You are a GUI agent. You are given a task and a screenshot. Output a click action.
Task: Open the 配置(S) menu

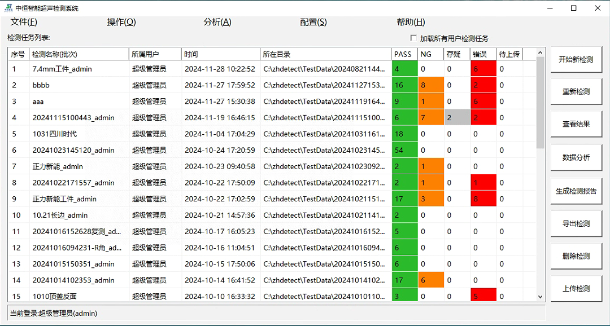click(313, 22)
